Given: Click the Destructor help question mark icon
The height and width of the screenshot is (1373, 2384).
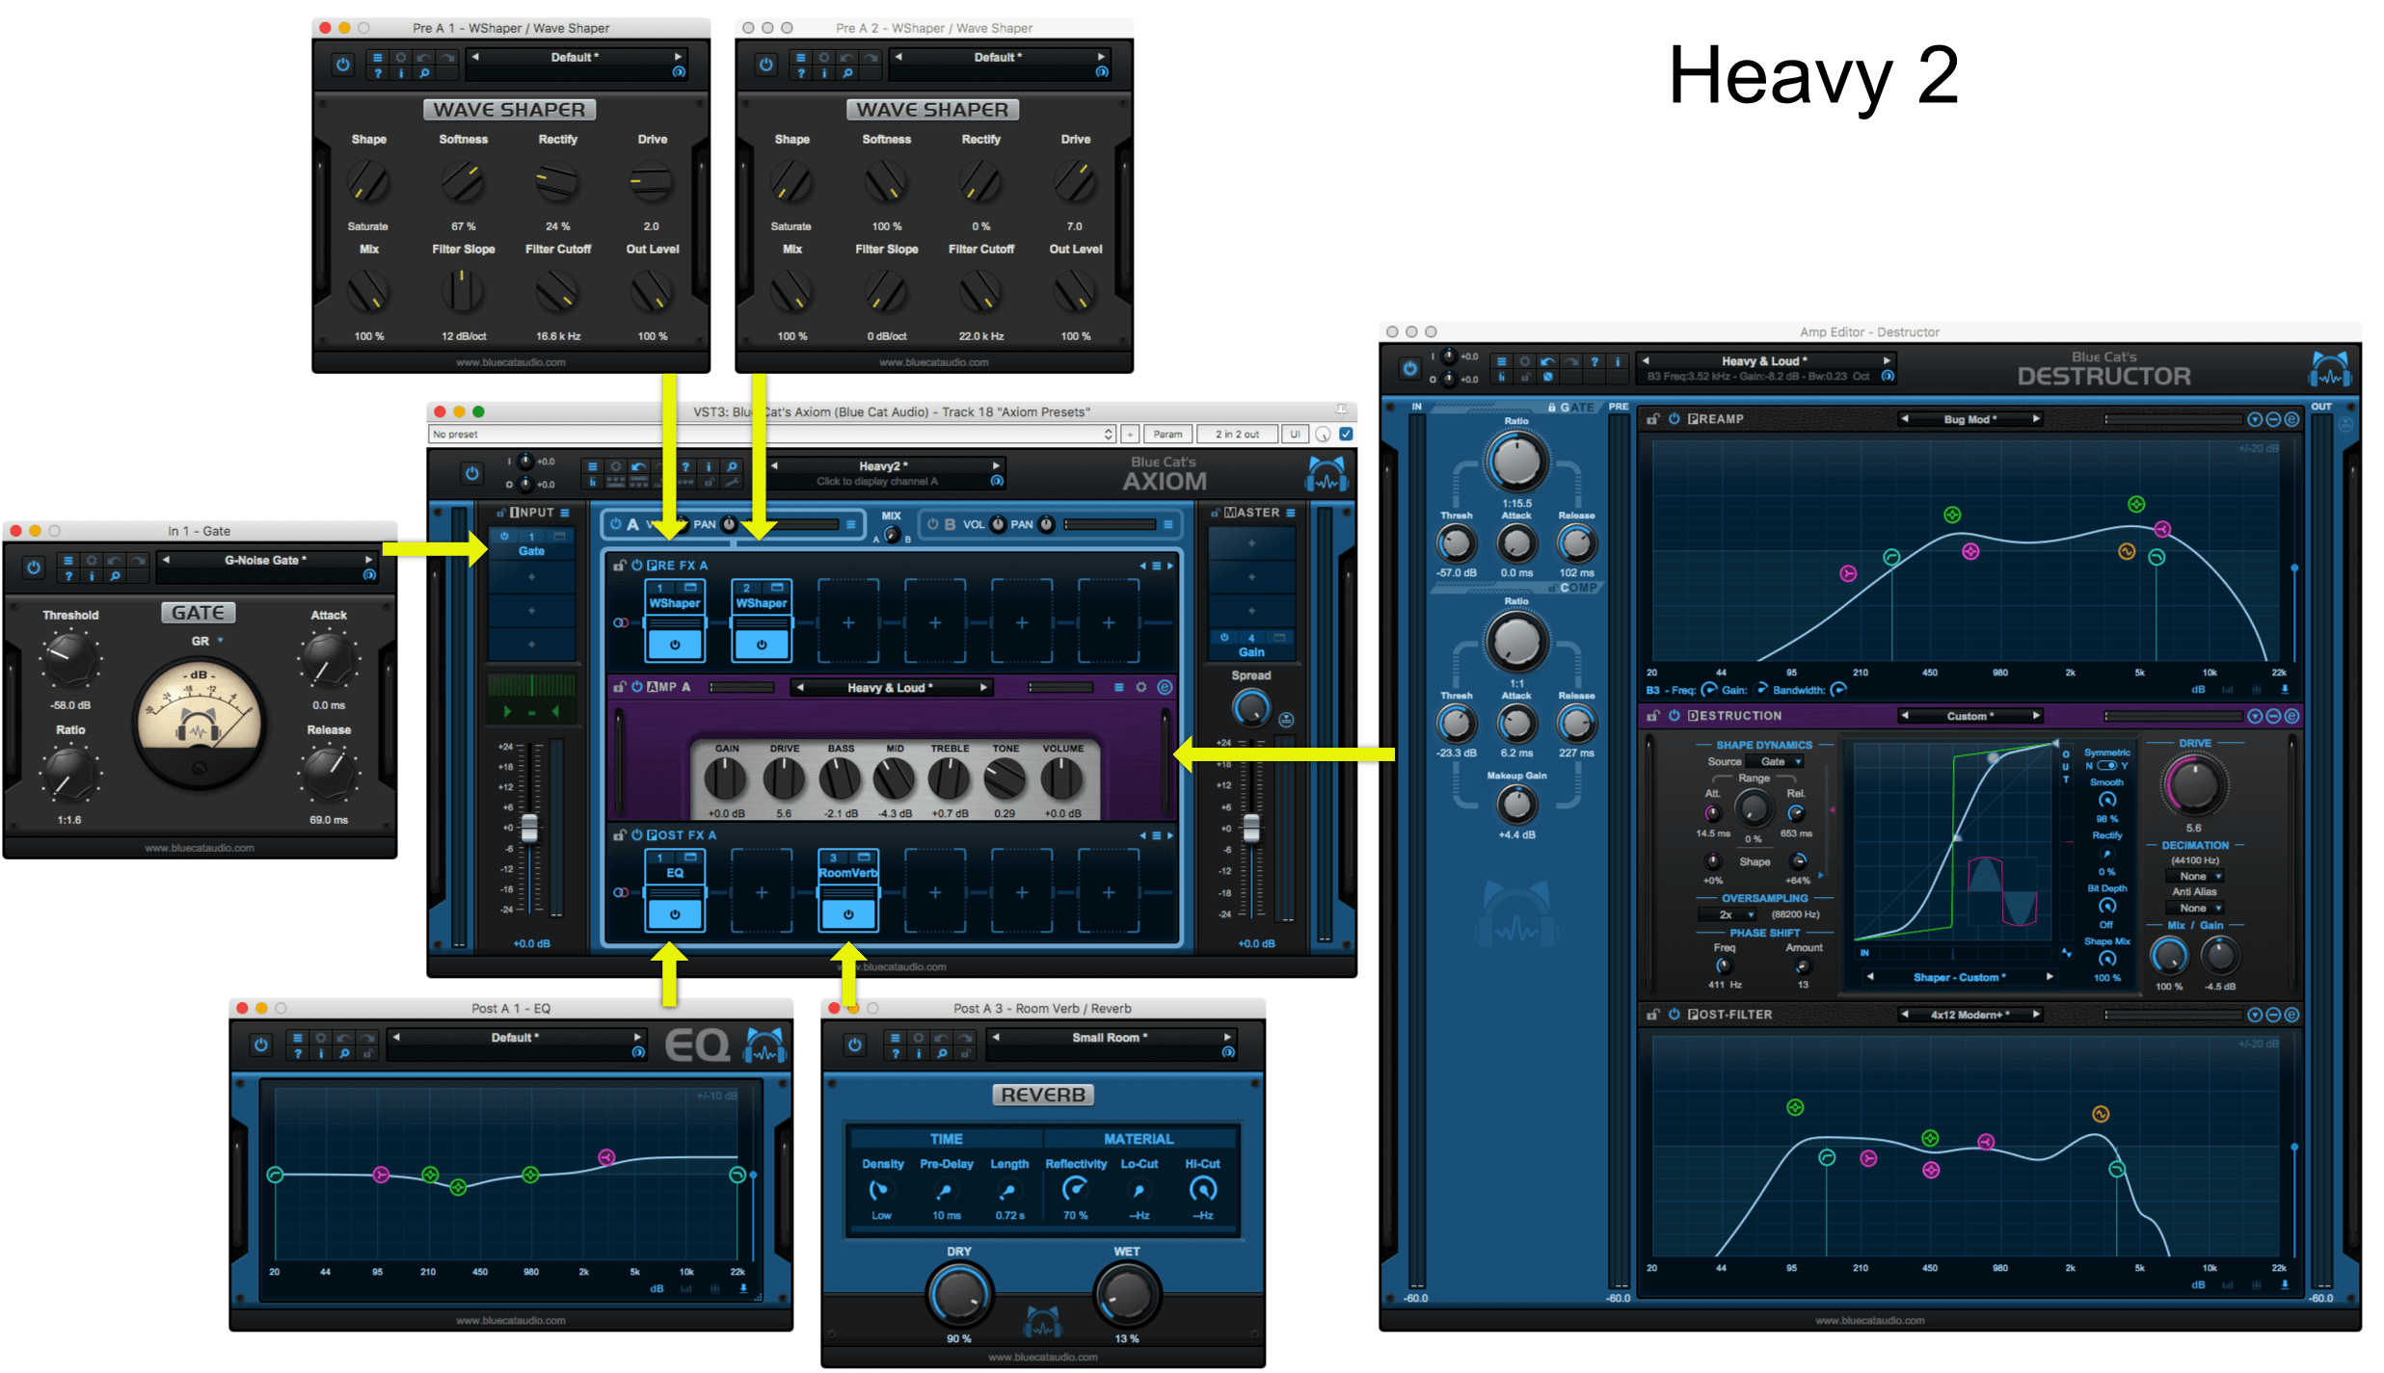Looking at the screenshot, I should pyautogui.click(x=1594, y=361).
